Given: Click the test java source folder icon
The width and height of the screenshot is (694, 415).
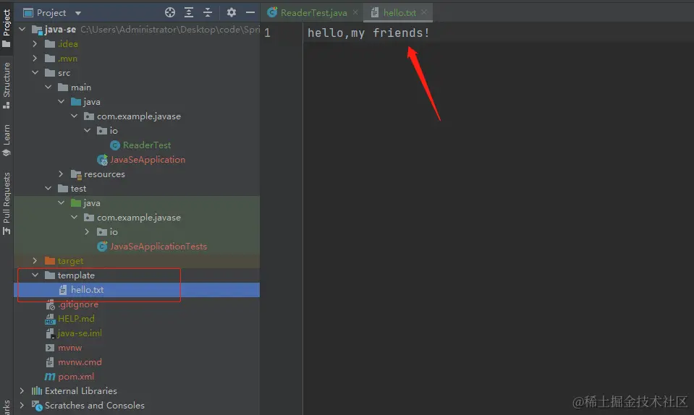Looking at the screenshot, I should (x=76, y=203).
